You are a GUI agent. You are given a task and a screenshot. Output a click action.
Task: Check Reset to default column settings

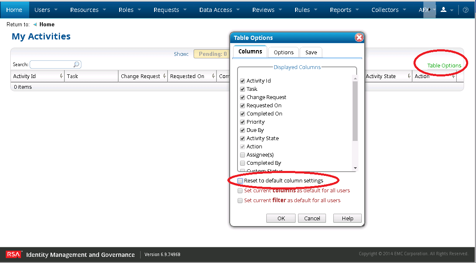(240, 181)
